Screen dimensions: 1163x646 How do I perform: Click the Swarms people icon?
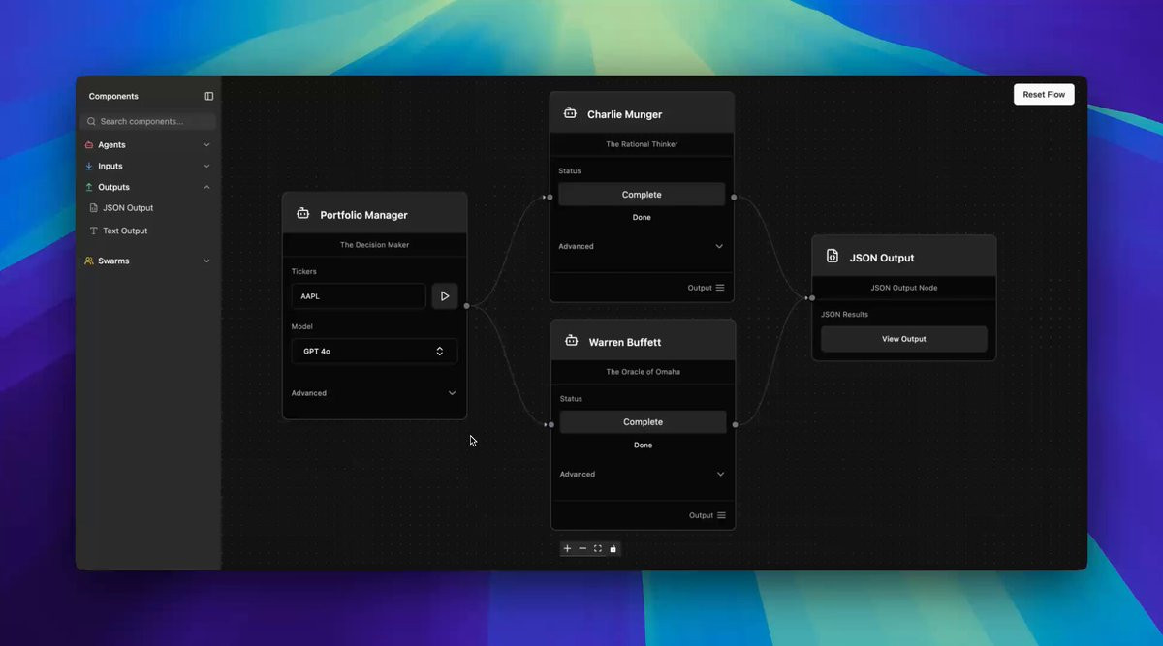click(89, 261)
